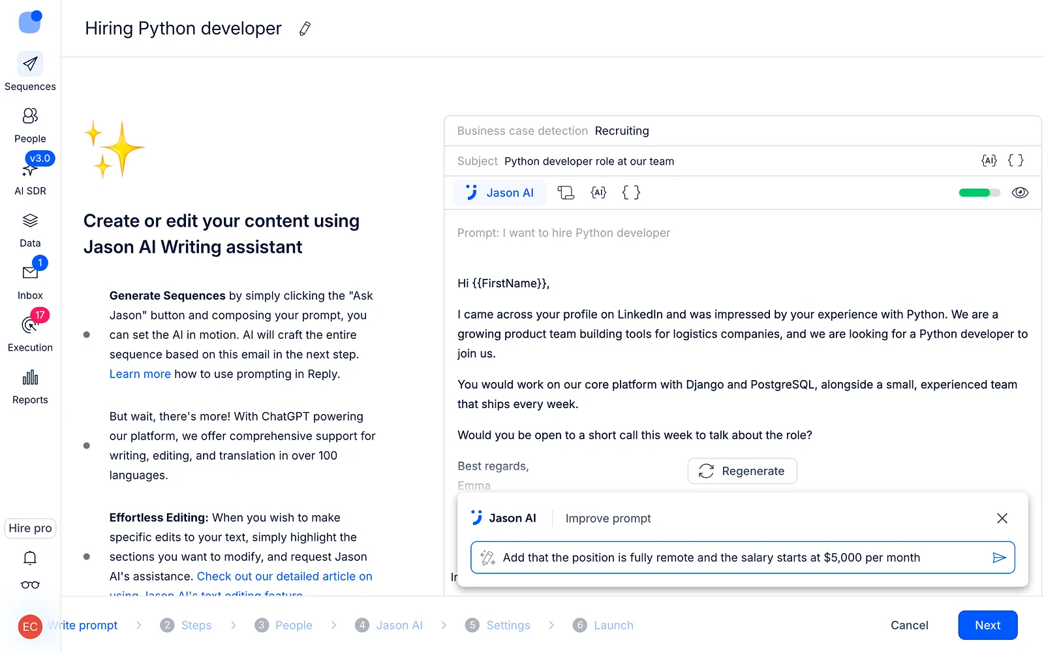Go to the Launch wizard step
This screenshot has width=1044, height=653.
point(603,626)
